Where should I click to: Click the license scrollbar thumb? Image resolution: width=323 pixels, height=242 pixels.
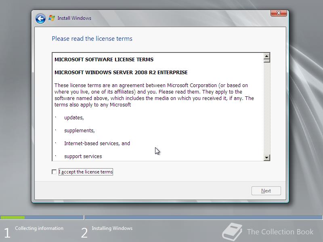click(267, 61)
